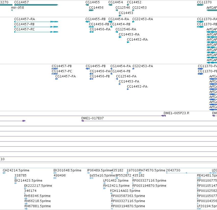Click protein CG32453-PA
Screen dimensions: 217x210
[x=143, y=66]
